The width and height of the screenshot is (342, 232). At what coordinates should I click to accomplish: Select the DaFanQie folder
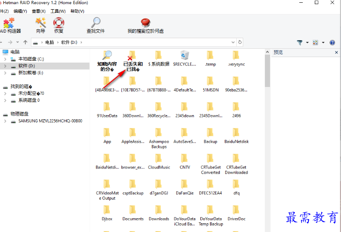pyautogui.click(x=185, y=188)
